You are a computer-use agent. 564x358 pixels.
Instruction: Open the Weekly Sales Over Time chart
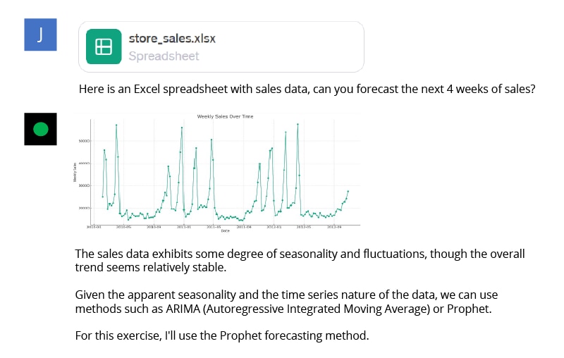pos(219,173)
